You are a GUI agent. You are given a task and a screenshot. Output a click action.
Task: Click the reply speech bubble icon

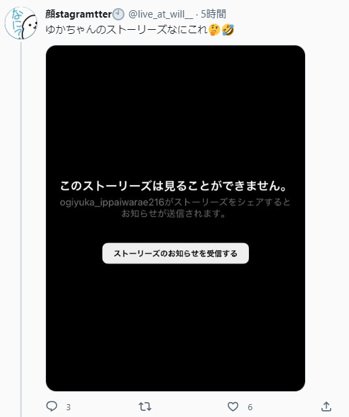[x=51, y=406]
